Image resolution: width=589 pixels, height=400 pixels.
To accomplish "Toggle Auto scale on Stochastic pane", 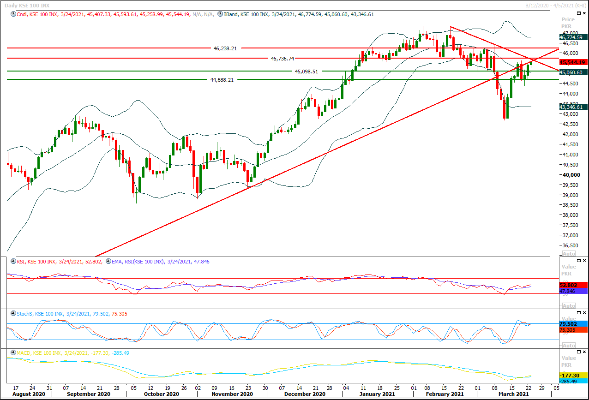I will tap(569, 345).
